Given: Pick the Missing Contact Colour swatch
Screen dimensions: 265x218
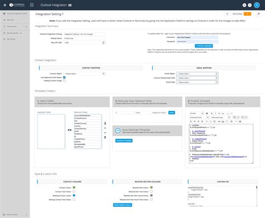Looking at the screenshot, I should click(x=74, y=195).
